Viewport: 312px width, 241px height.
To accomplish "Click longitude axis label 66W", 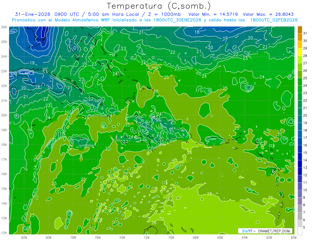I will click(220, 238).
